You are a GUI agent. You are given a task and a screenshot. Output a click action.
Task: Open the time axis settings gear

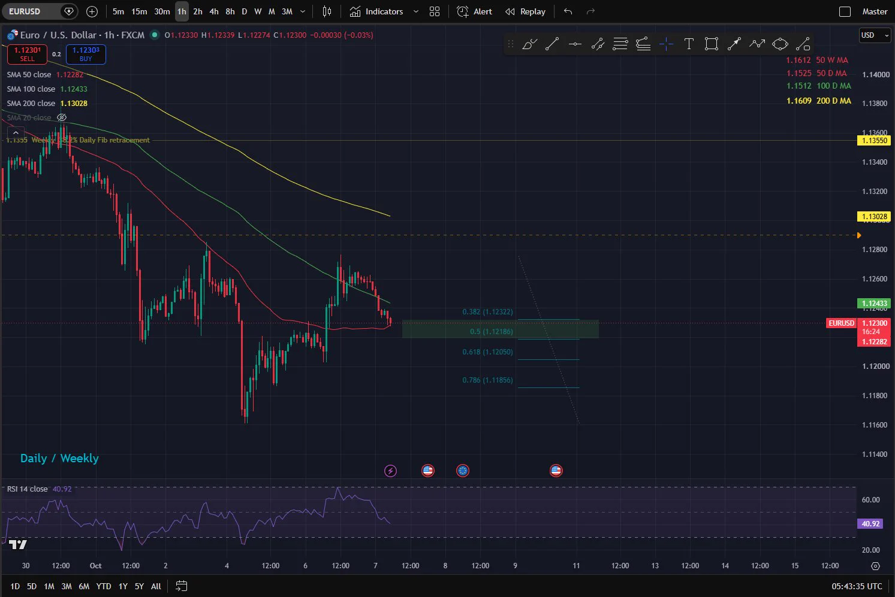click(875, 566)
